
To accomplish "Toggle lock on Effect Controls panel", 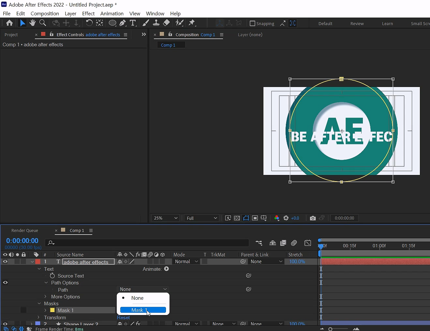I will [x=52, y=34].
